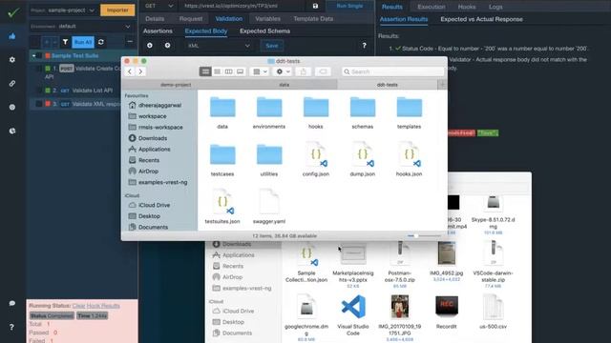Screen dimensions: 611x343
Task: Switch to the Request tab
Action: (191, 19)
